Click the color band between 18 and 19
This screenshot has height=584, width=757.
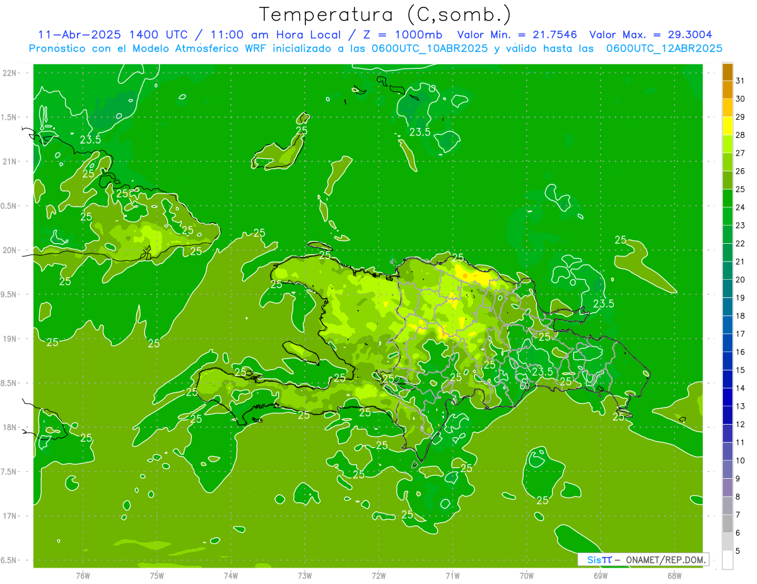tap(727, 307)
